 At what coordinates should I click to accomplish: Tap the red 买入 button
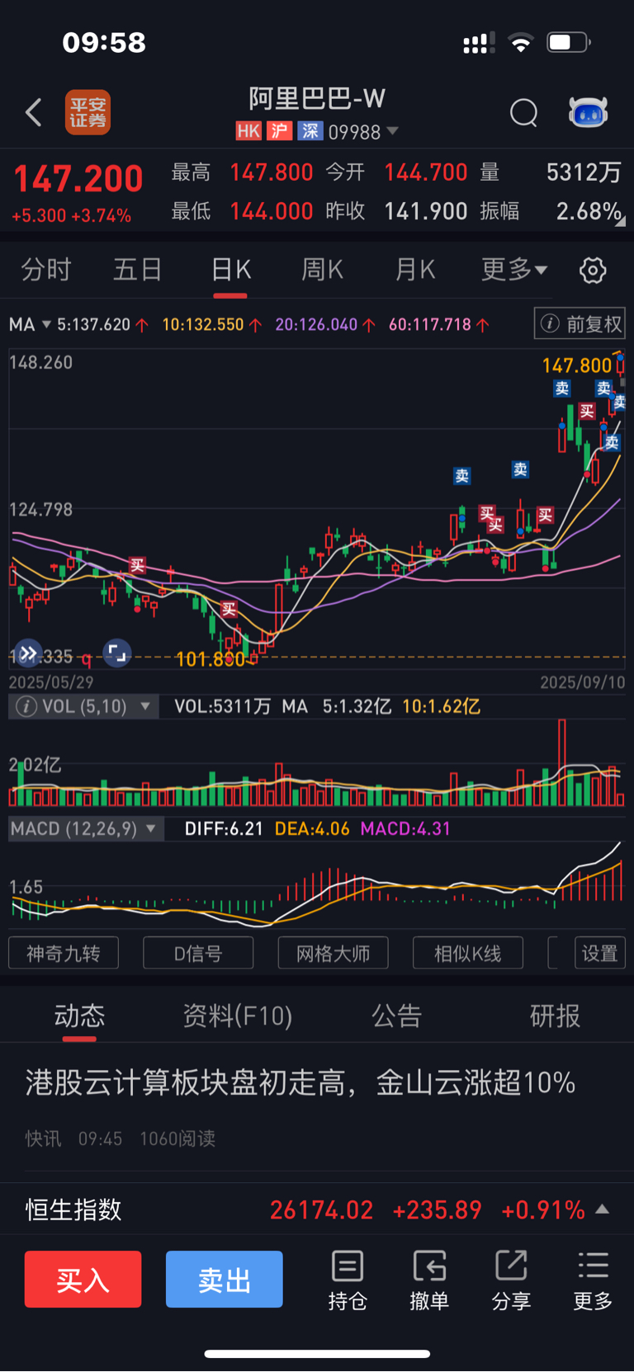click(83, 1280)
